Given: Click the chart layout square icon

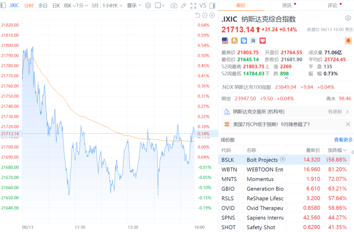Looking at the screenshot, I should click(x=158, y=5).
